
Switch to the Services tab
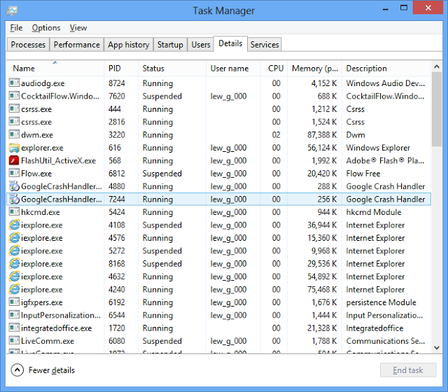pyautogui.click(x=265, y=45)
